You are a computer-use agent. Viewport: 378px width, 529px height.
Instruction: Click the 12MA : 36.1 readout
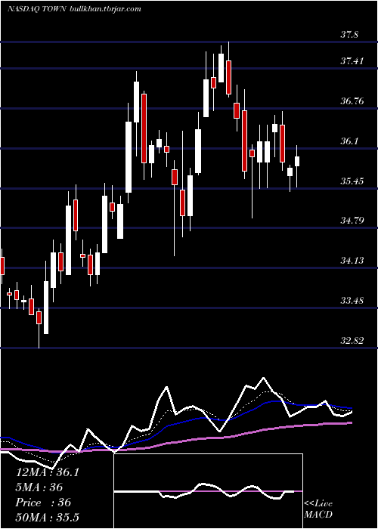click(x=48, y=472)
